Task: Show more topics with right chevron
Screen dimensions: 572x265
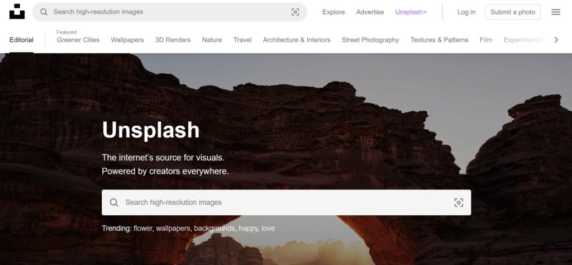Action: (x=556, y=40)
